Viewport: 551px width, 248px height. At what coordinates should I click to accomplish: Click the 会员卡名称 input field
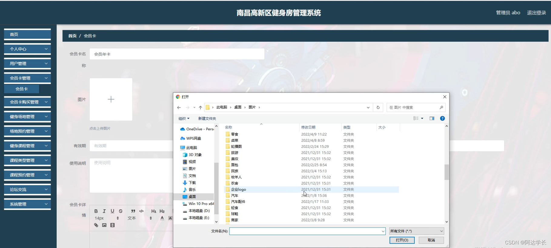click(x=177, y=54)
